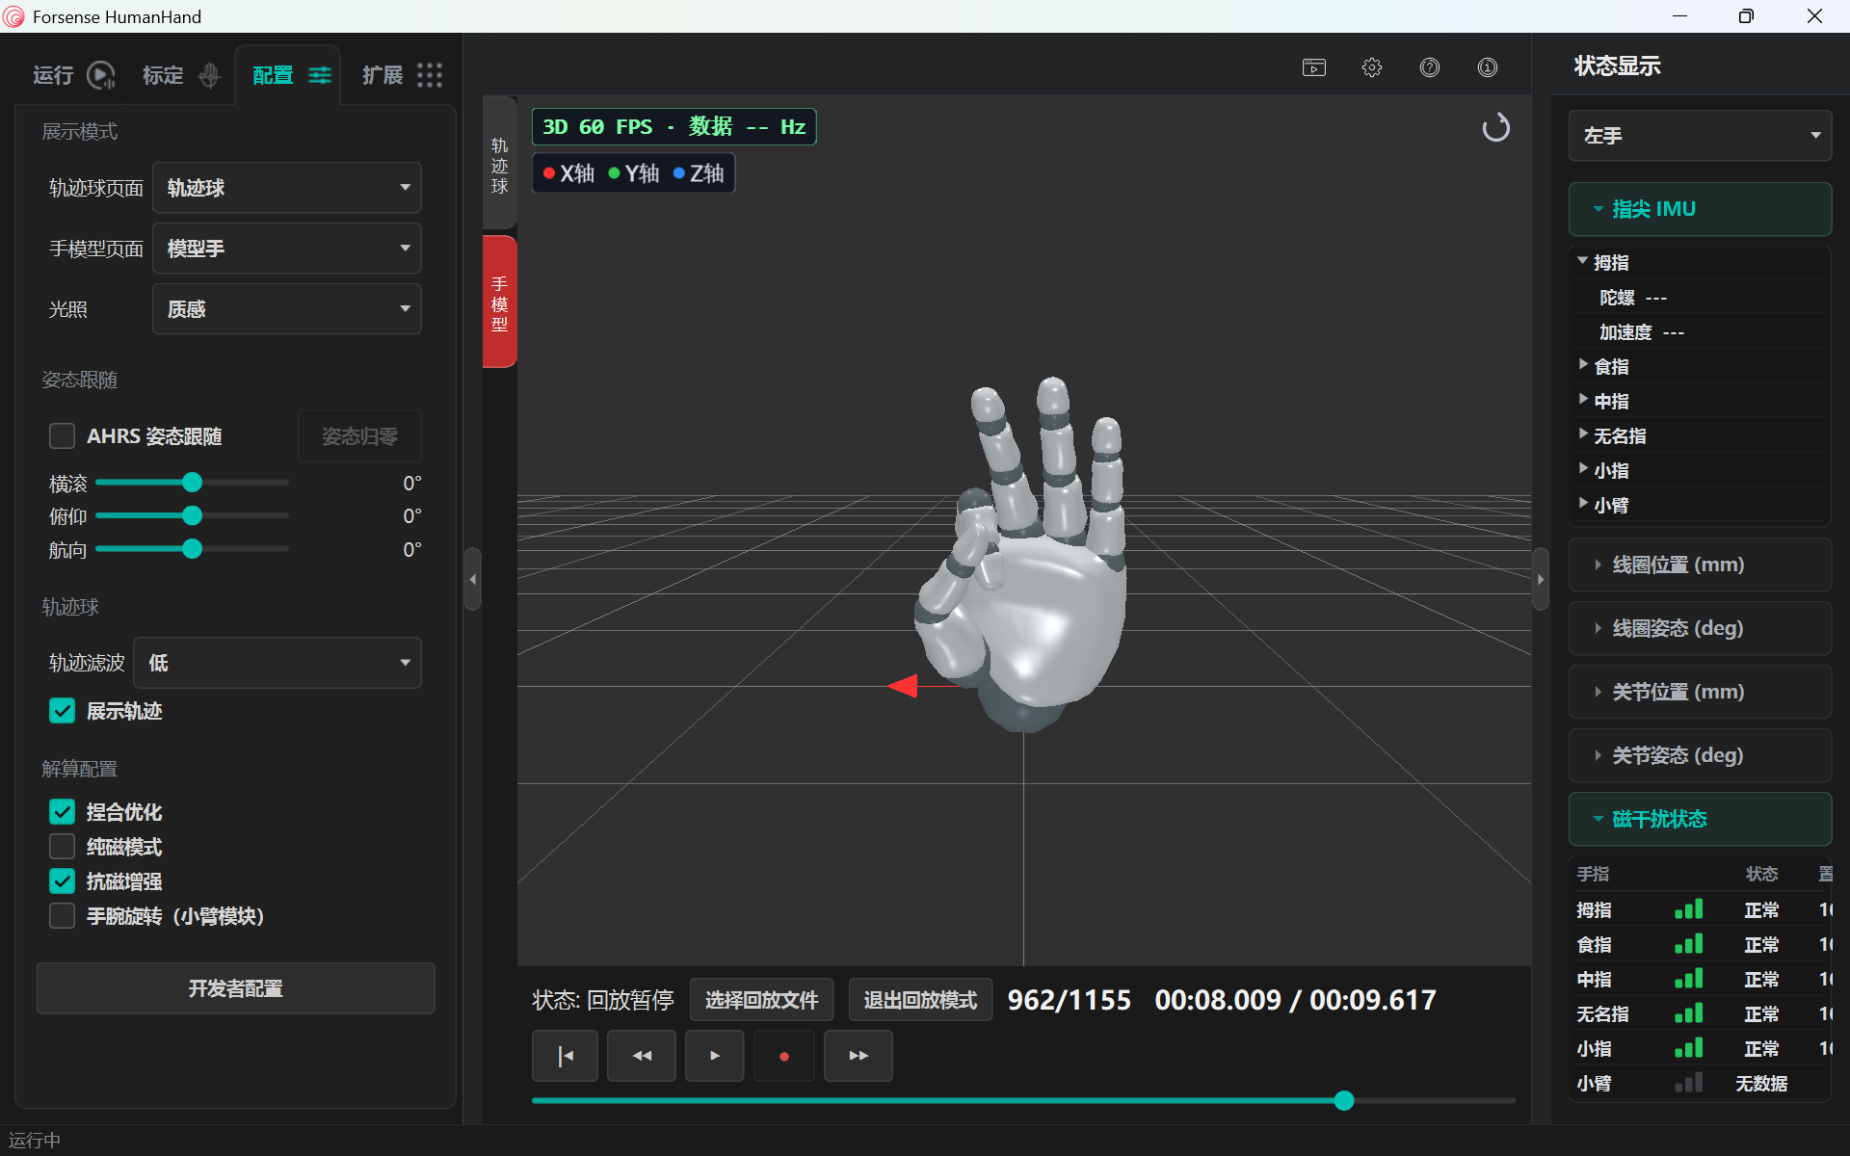
Task: Click the fast forward button
Action: (x=859, y=1056)
